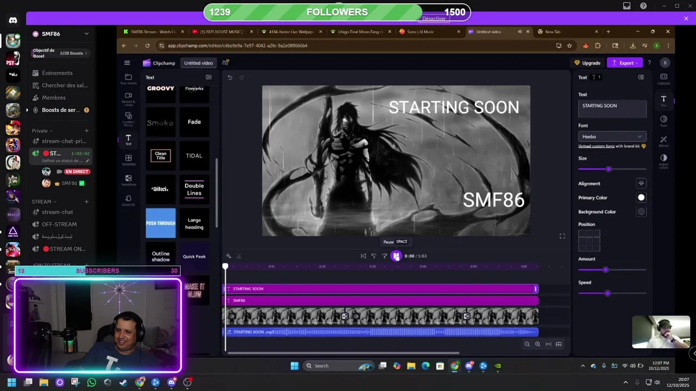Skip to start of the video

point(363,256)
